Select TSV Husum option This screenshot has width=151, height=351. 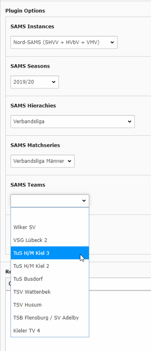coord(50,305)
